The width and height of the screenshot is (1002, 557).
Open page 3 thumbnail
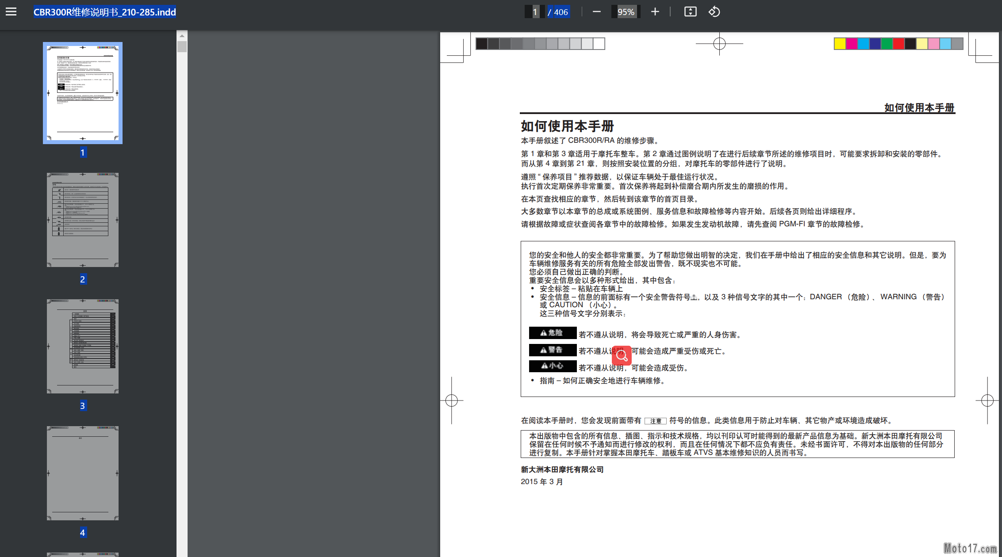[83, 346]
